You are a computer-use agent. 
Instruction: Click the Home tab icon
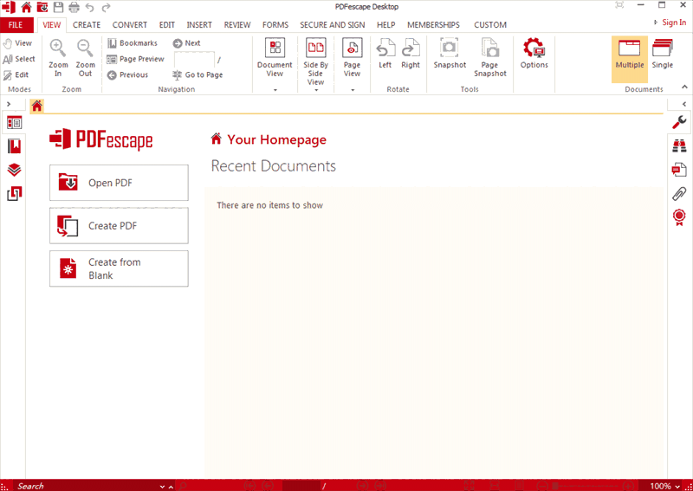[x=36, y=107]
